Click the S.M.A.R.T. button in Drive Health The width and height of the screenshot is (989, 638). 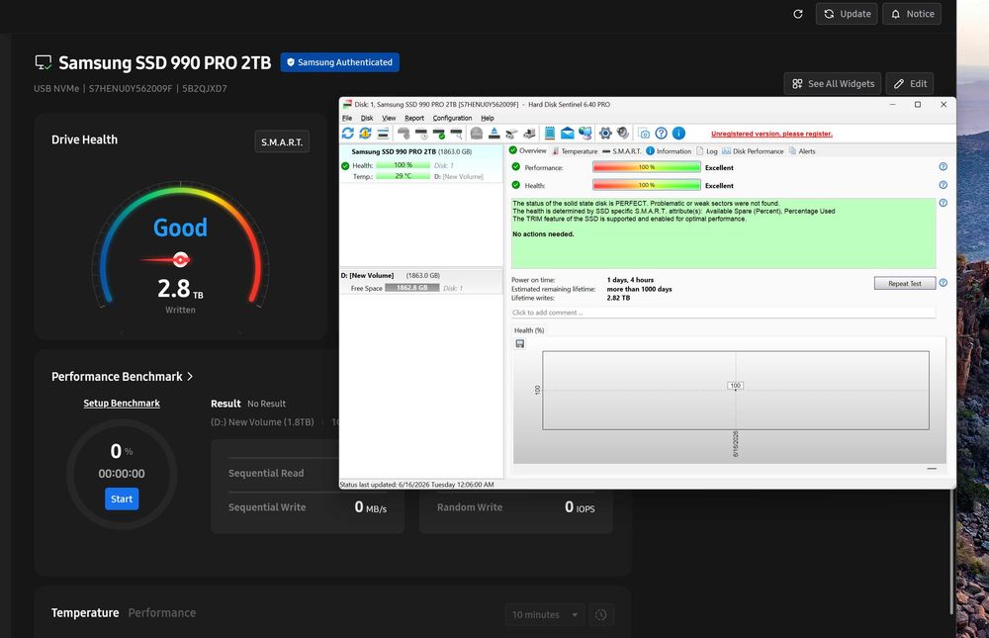coord(282,142)
